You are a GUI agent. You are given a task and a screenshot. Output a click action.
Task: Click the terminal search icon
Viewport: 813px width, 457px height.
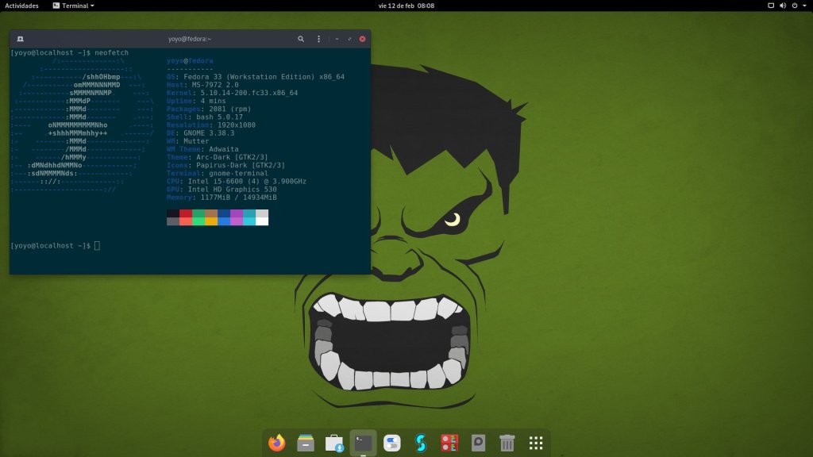pos(301,39)
